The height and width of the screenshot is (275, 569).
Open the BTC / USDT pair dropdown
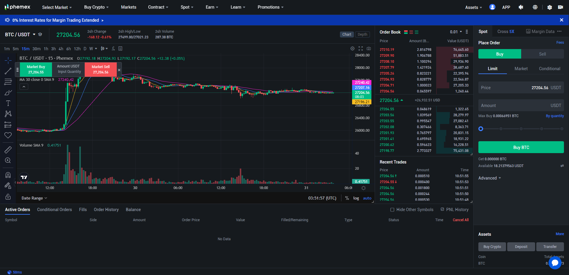(x=20, y=34)
